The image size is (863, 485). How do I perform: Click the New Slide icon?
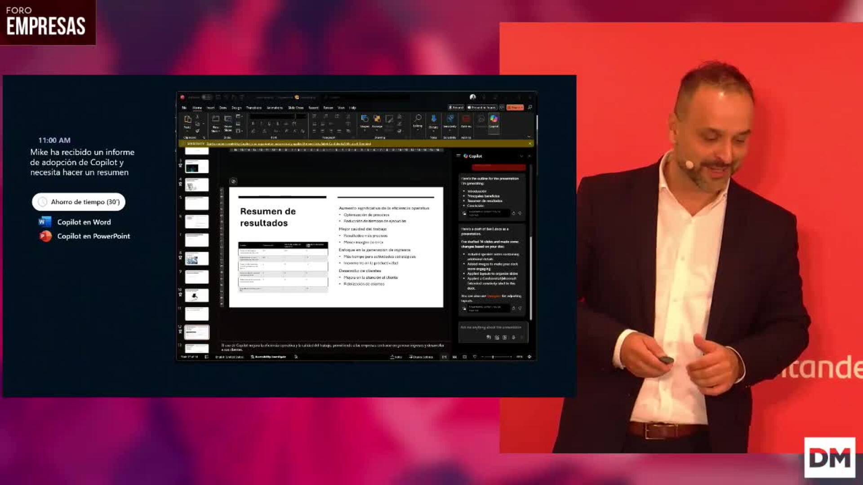(x=216, y=119)
